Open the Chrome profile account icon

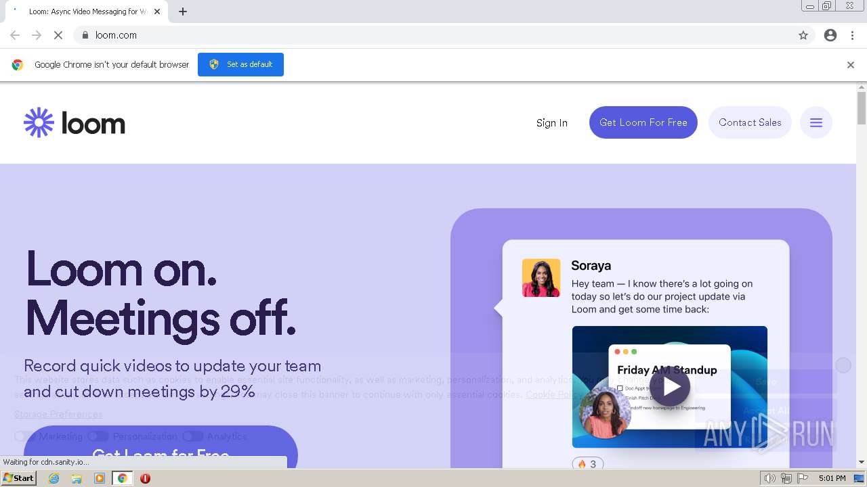pos(830,35)
